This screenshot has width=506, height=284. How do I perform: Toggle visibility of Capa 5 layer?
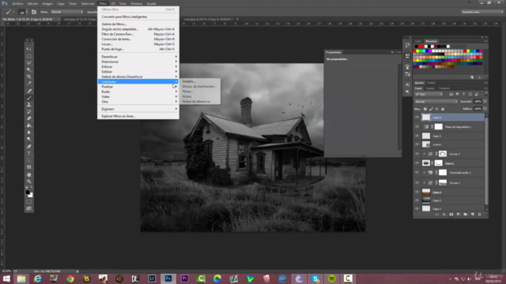pyautogui.click(x=417, y=136)
